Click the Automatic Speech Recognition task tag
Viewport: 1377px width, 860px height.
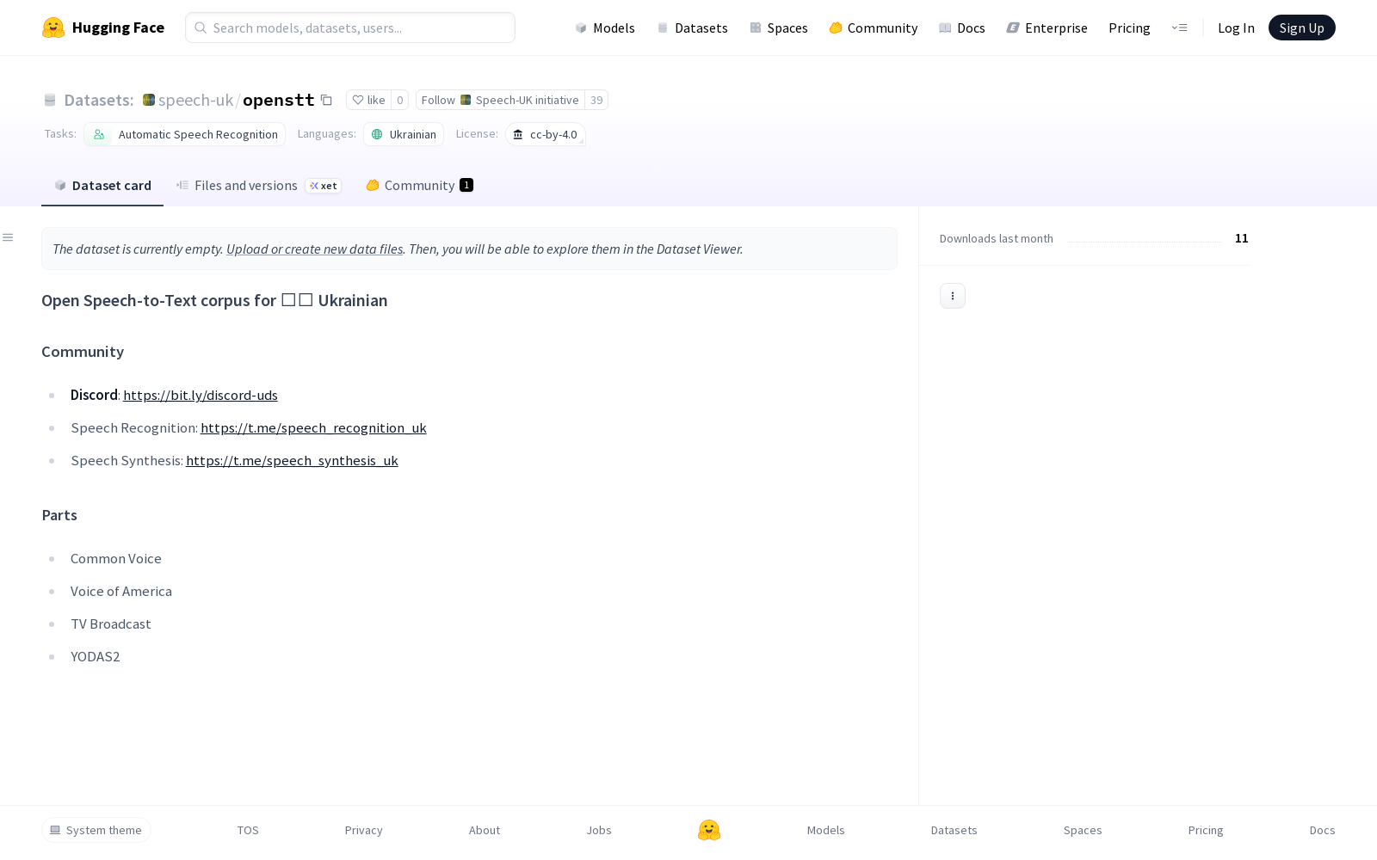185,134
